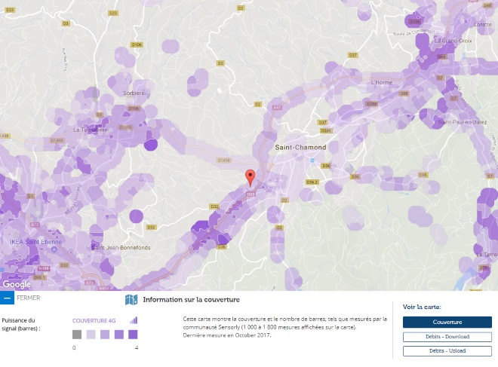The image size is (498, 367).
Task: Switch map to Débits - Download
Action: [447, 337]
